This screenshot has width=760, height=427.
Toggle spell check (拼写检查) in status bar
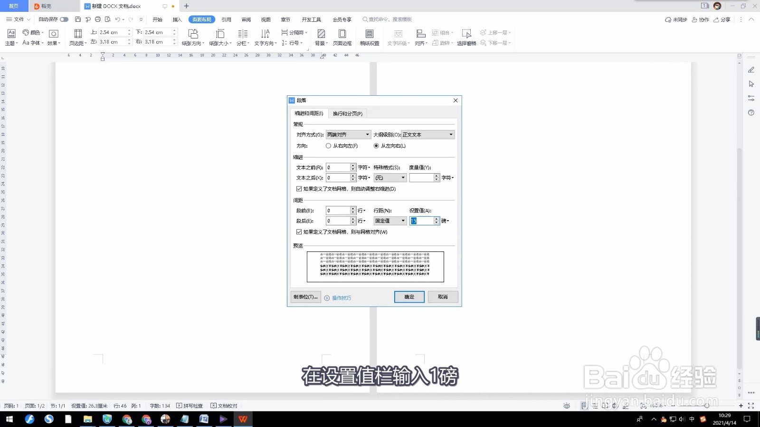point(190,406)
